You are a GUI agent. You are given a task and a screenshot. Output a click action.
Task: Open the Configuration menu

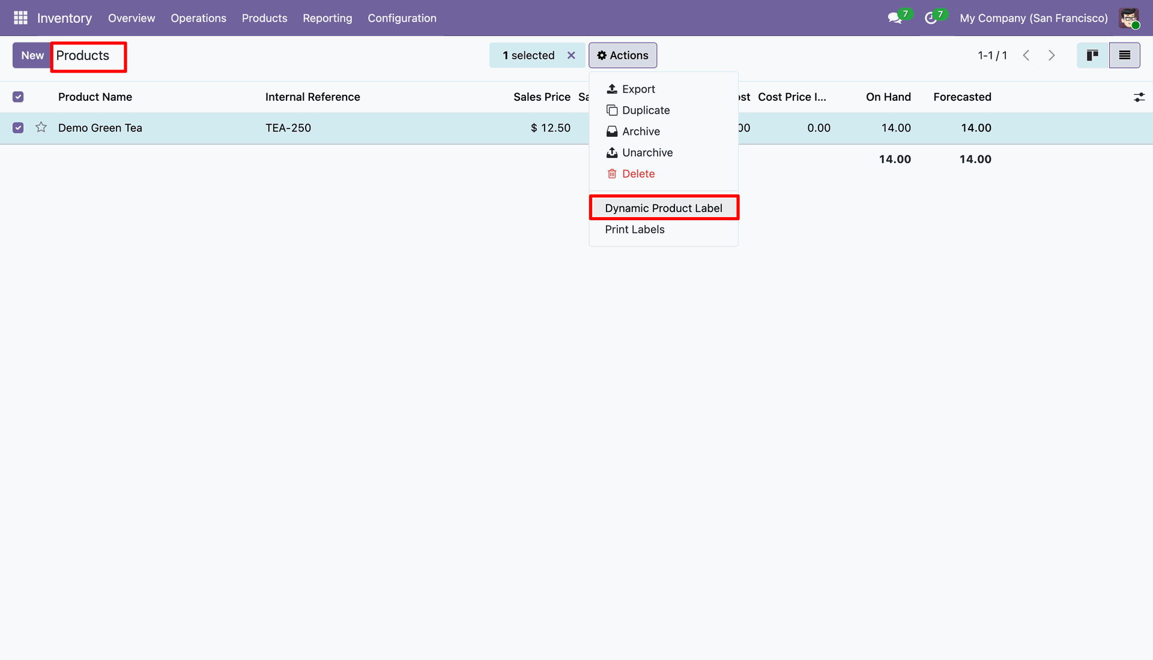(x=402, y=18)
